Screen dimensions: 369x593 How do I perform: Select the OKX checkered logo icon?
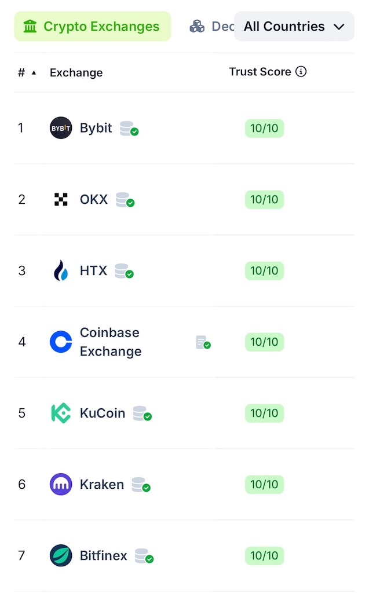point(60,199)
